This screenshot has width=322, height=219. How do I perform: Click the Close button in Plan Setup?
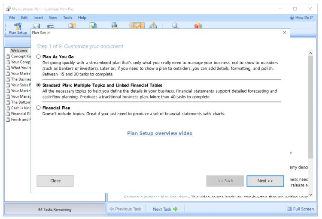coord(55,181)
